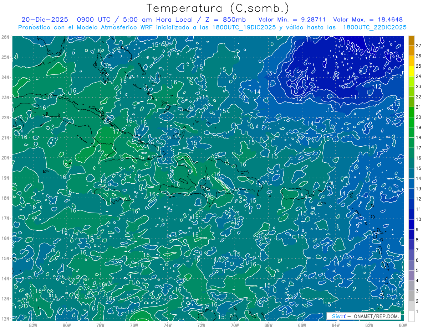Screen dimensions: 428x330
Task: Click the '76W' longitude axis label
Action: pyautogui.click(x=134, y=325)
